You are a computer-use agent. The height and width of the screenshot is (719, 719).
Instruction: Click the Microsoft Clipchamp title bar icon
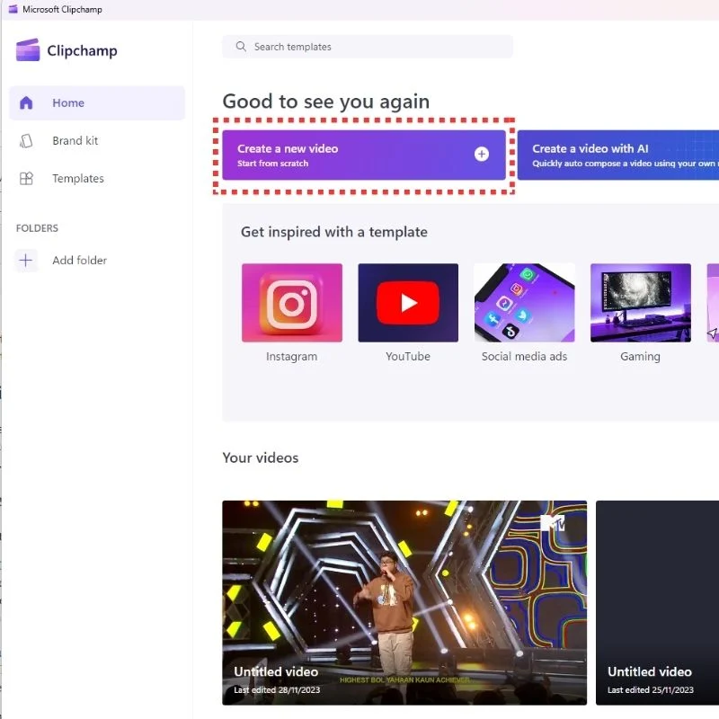13,9
